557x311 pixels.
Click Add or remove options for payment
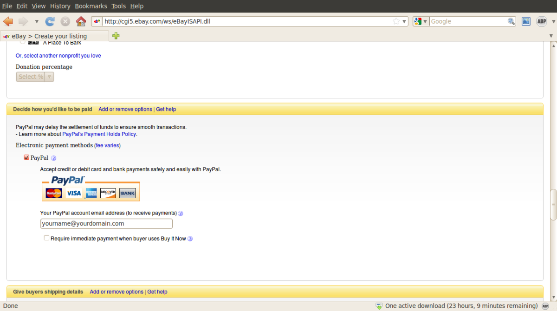pos(125,109)
